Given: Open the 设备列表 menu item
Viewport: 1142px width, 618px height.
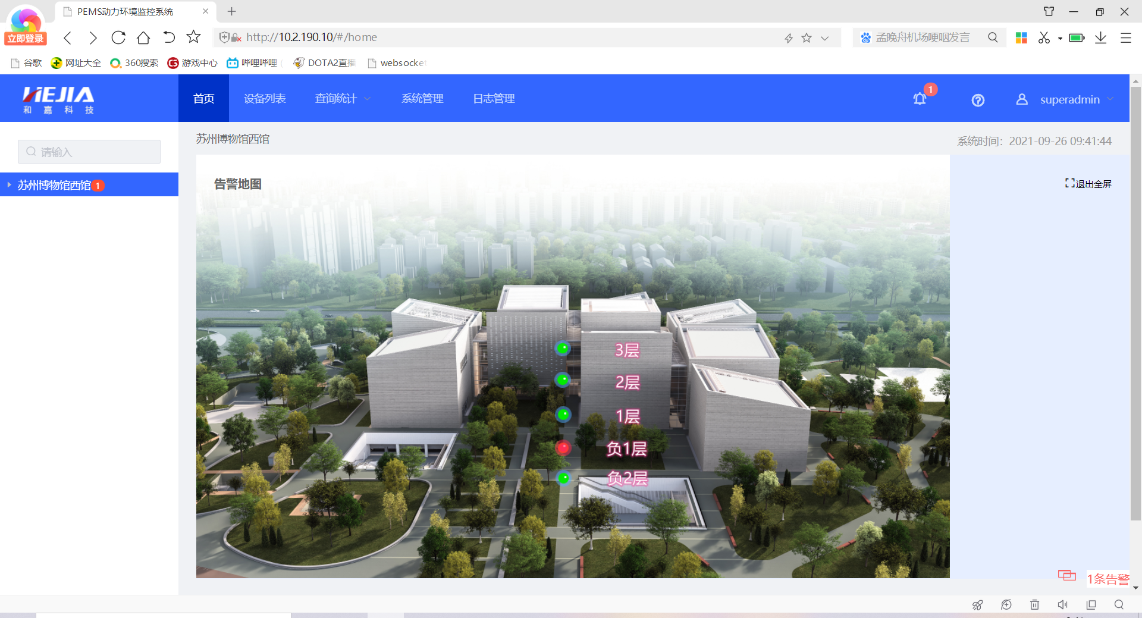Looking at the screenshot, I should [265, 99].
